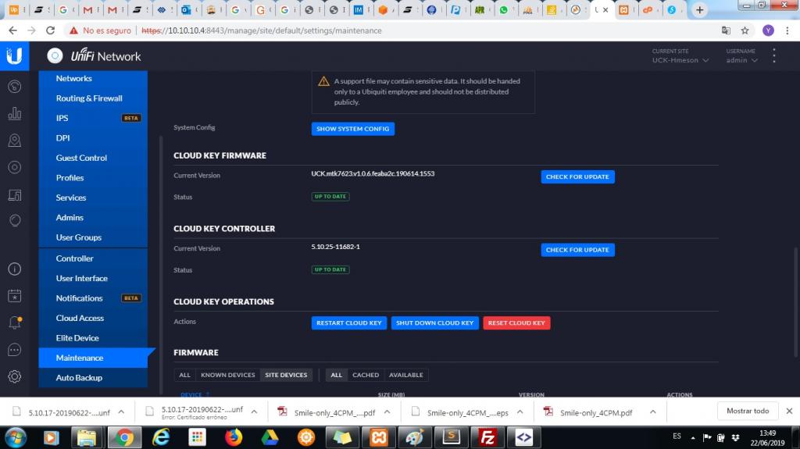
Task: Expand options for failed 5.10.17 unf download
Action: coord(254,412)
